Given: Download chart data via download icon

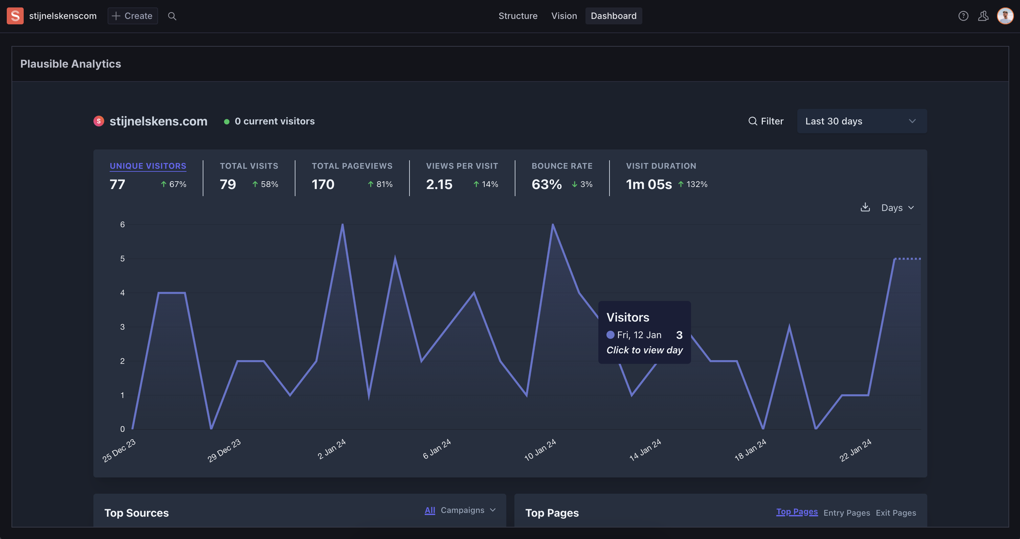Looking at the screenshot, I should tap(865, 207).
